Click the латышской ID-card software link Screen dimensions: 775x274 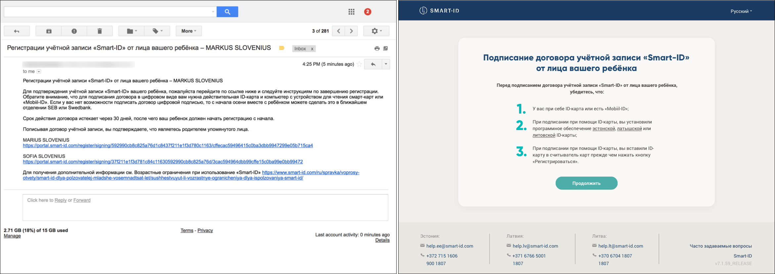click(x=629, y=129)
